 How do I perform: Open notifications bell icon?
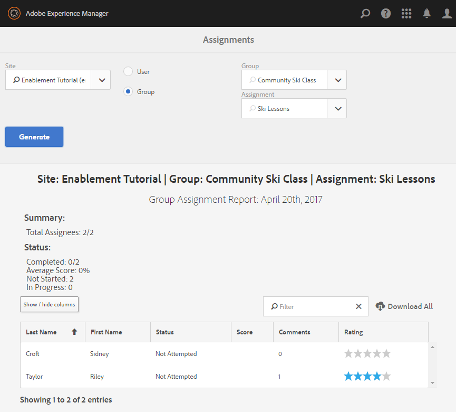coord(427,14)
